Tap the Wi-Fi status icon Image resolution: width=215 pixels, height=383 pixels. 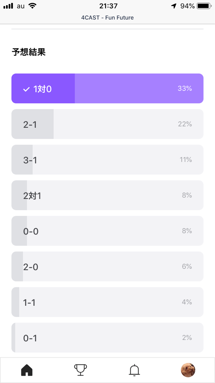point(31,6)
